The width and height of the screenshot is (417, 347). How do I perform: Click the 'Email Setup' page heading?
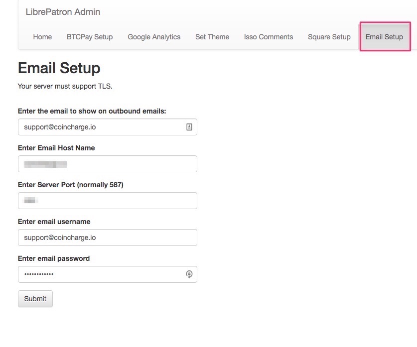59,68
